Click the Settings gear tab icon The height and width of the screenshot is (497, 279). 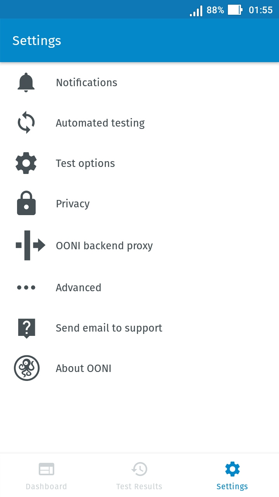point(232,469)
